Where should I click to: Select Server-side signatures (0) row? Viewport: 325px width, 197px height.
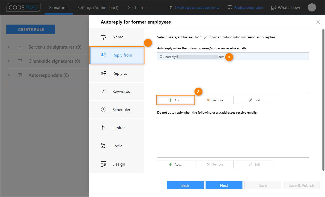(x=48, y=47)
